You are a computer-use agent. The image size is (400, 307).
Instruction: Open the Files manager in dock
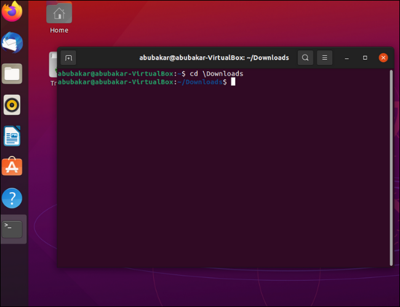point(12,74)
